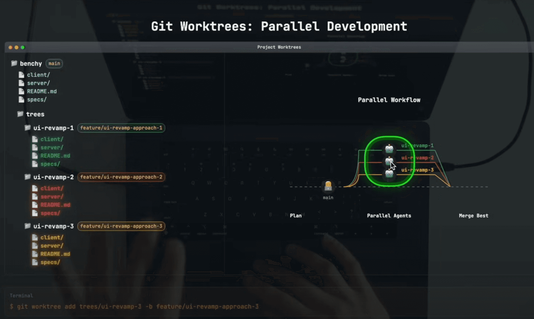Click the Plan stage label
The width and height of the screenshot is (534, 319).
[x=296, y=216]
